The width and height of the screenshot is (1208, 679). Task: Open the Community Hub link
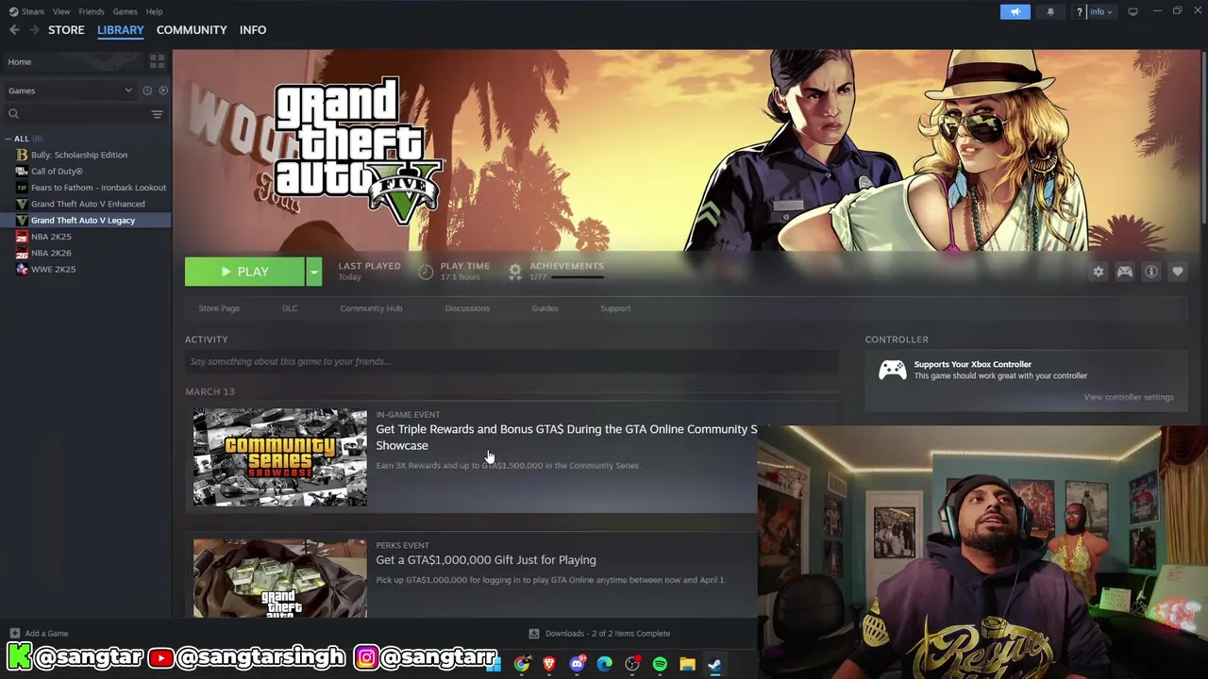371,308
